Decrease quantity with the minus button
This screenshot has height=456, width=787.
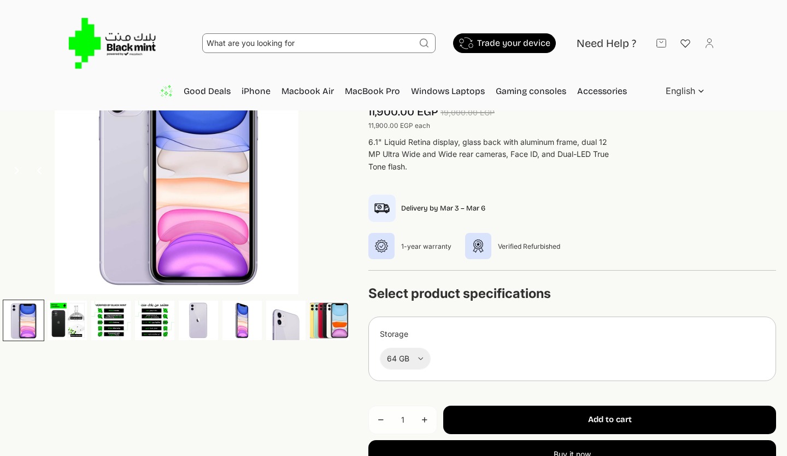[381, 420]
